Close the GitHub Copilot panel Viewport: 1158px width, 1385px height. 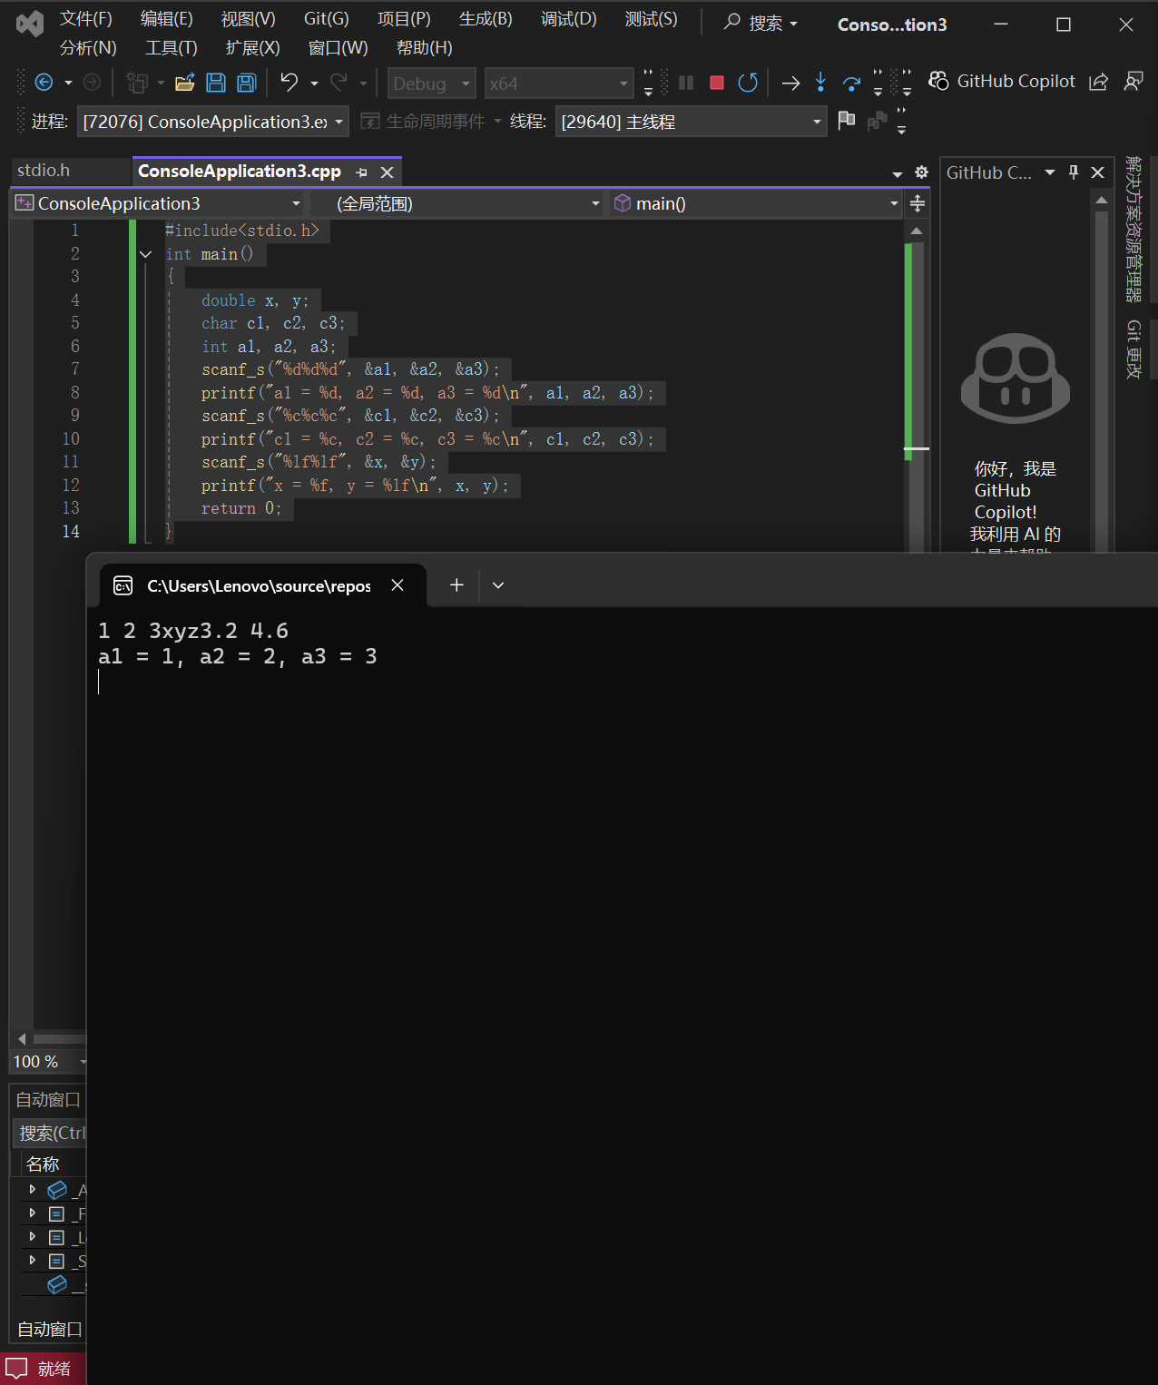1097,172
